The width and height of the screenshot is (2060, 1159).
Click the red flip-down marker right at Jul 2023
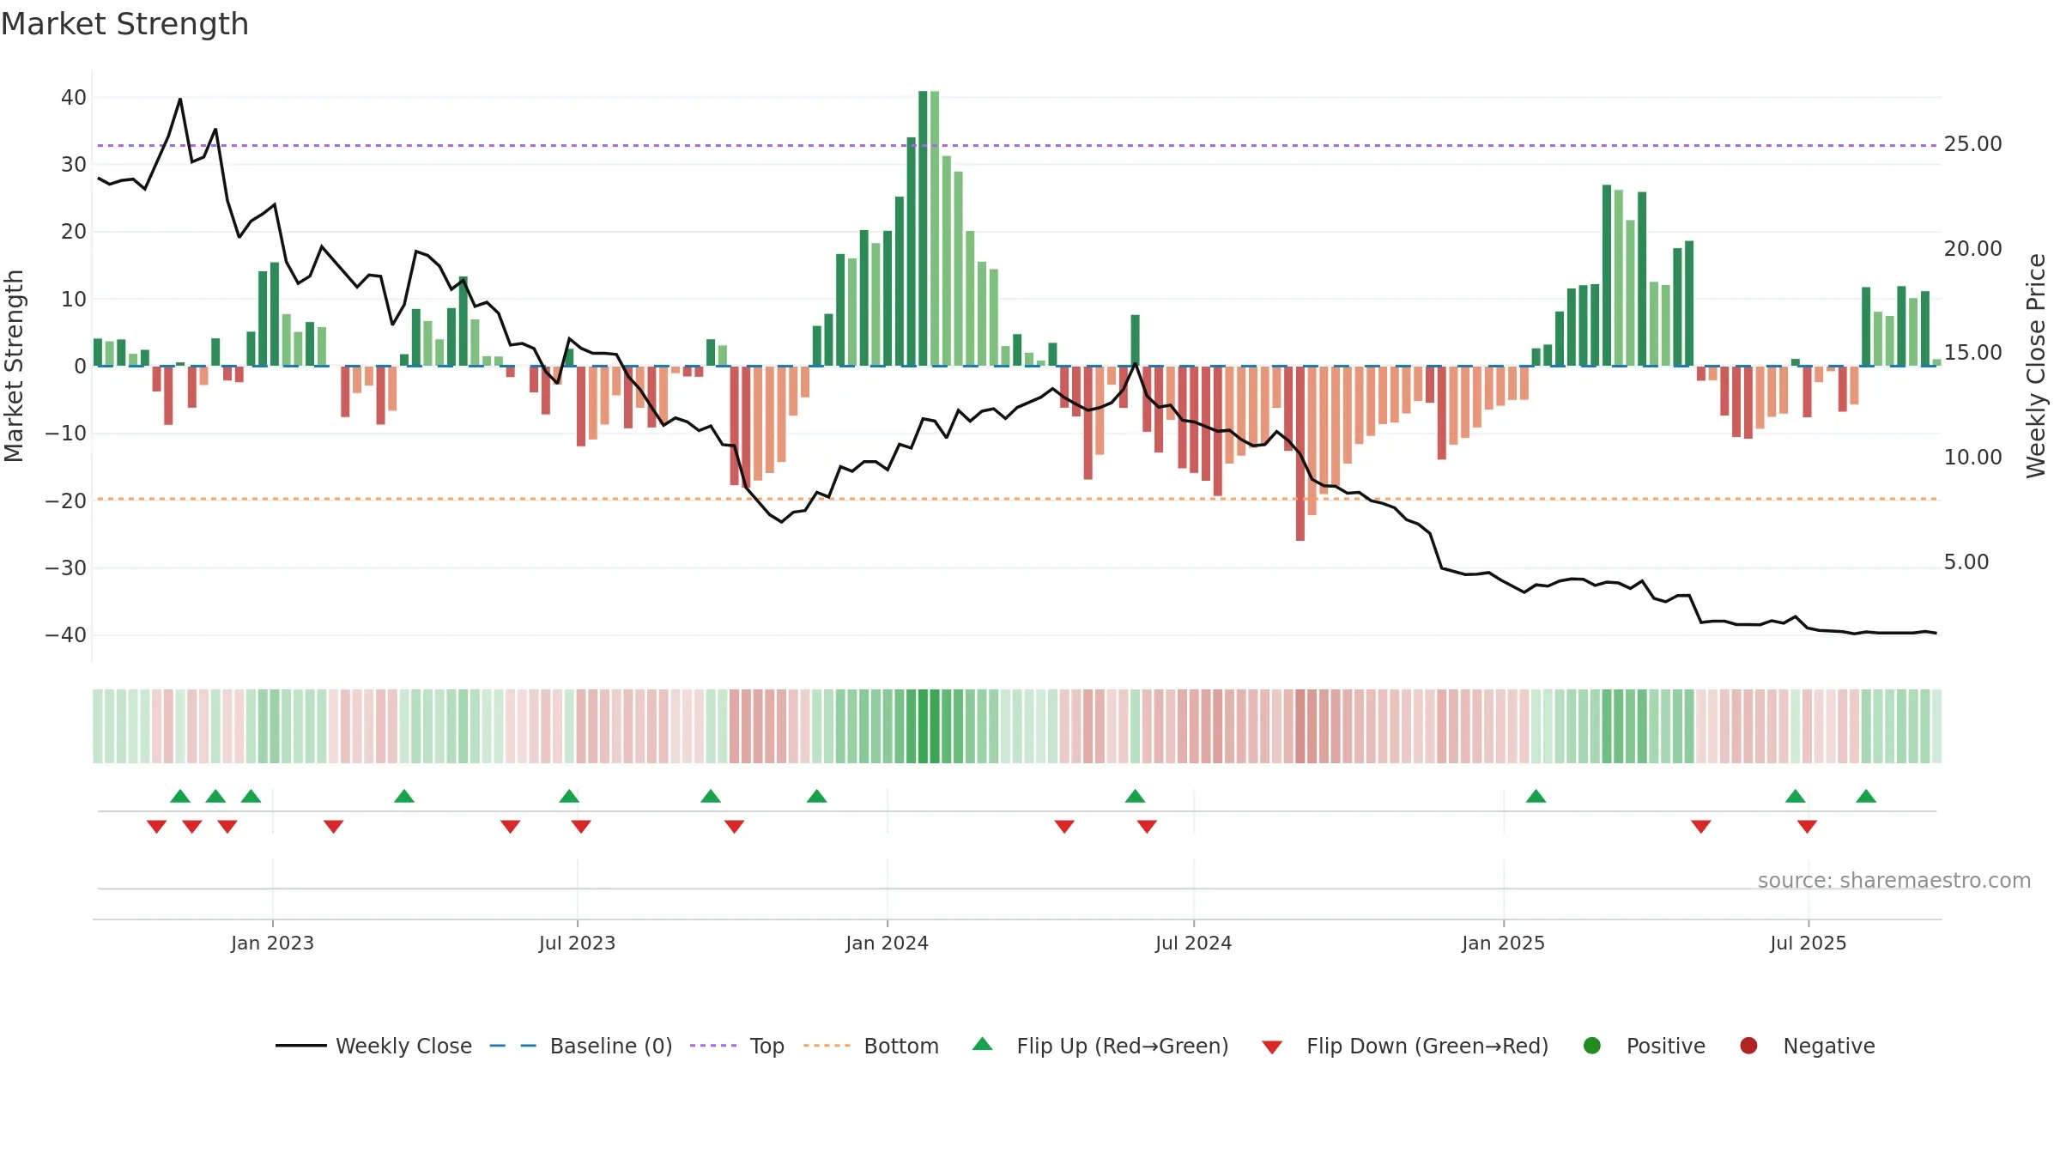[x=581, y=826]
